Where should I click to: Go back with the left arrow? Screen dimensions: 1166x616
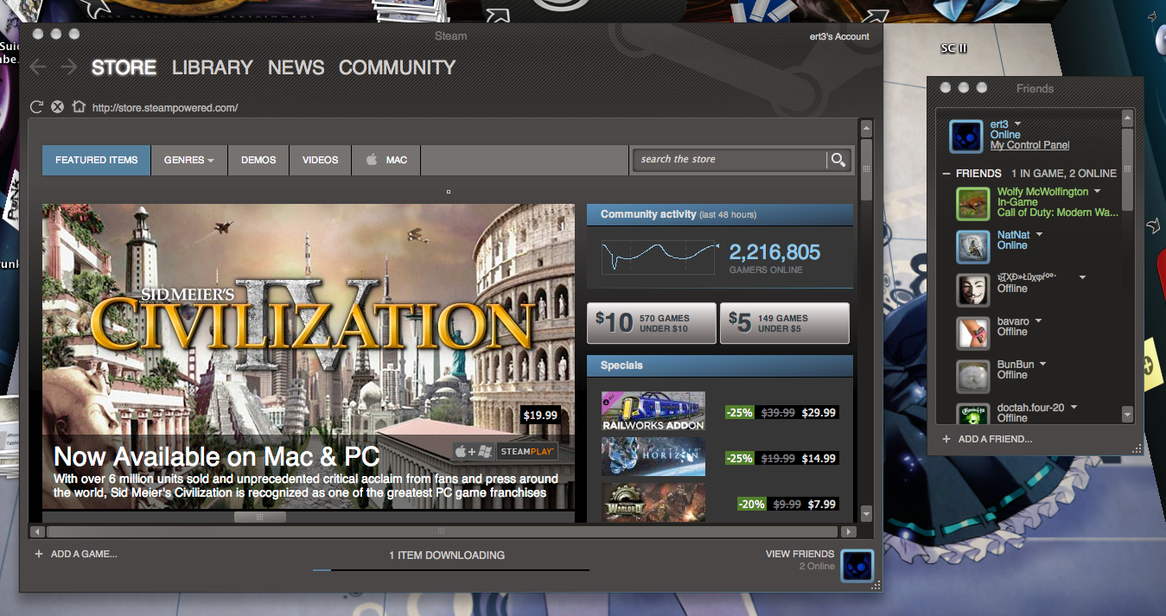coord(37,67)
